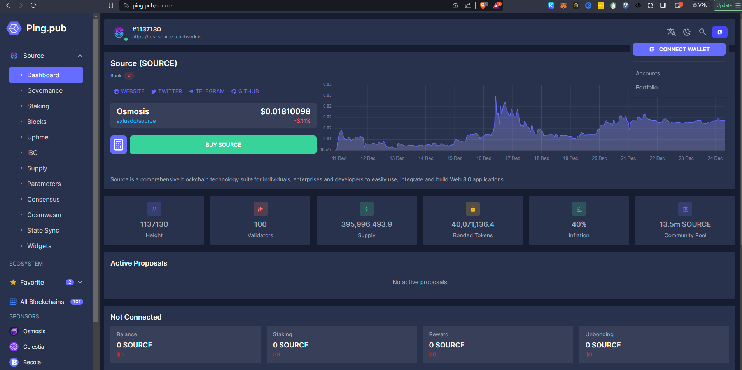Open the axlusdc/source pair link

tap(136, 121)
